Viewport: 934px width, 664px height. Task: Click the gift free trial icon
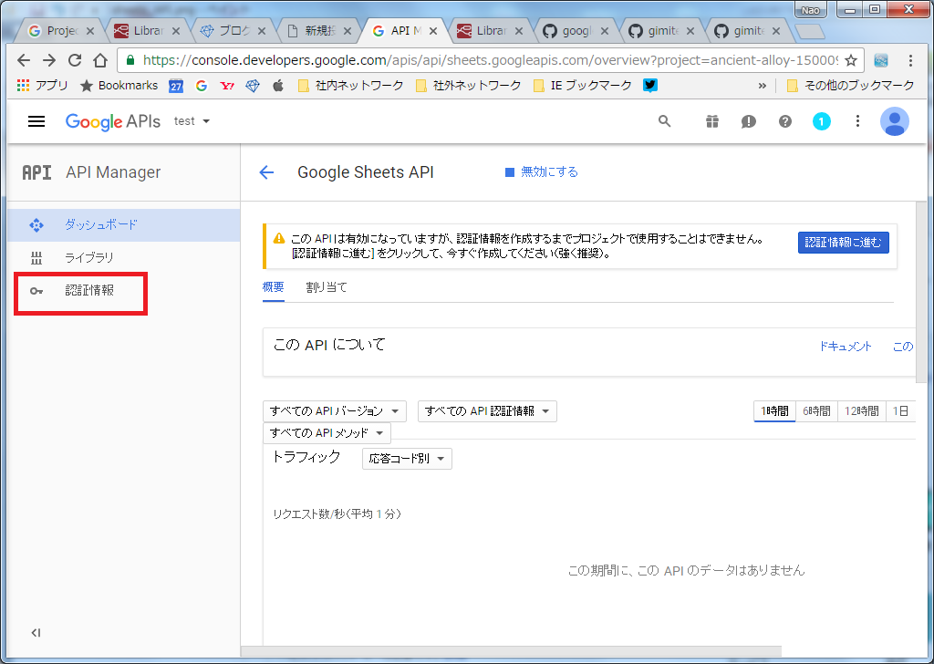tap(711, 121)
